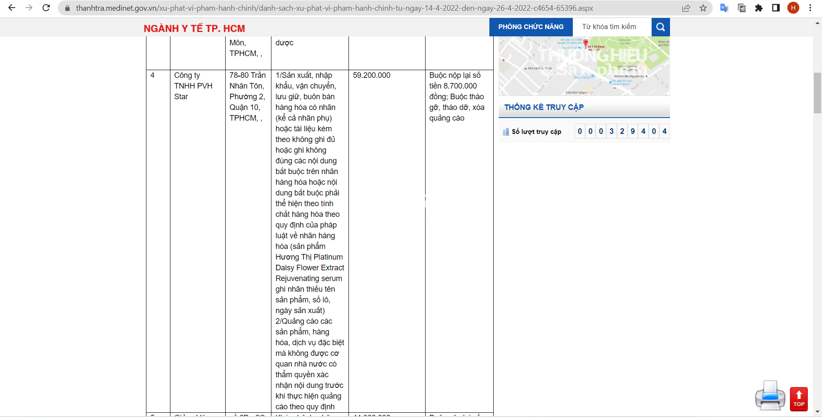Click the page URL in address bar
Image resolution: width=822 pixels, height=417 pixels.
click(334, 8)
